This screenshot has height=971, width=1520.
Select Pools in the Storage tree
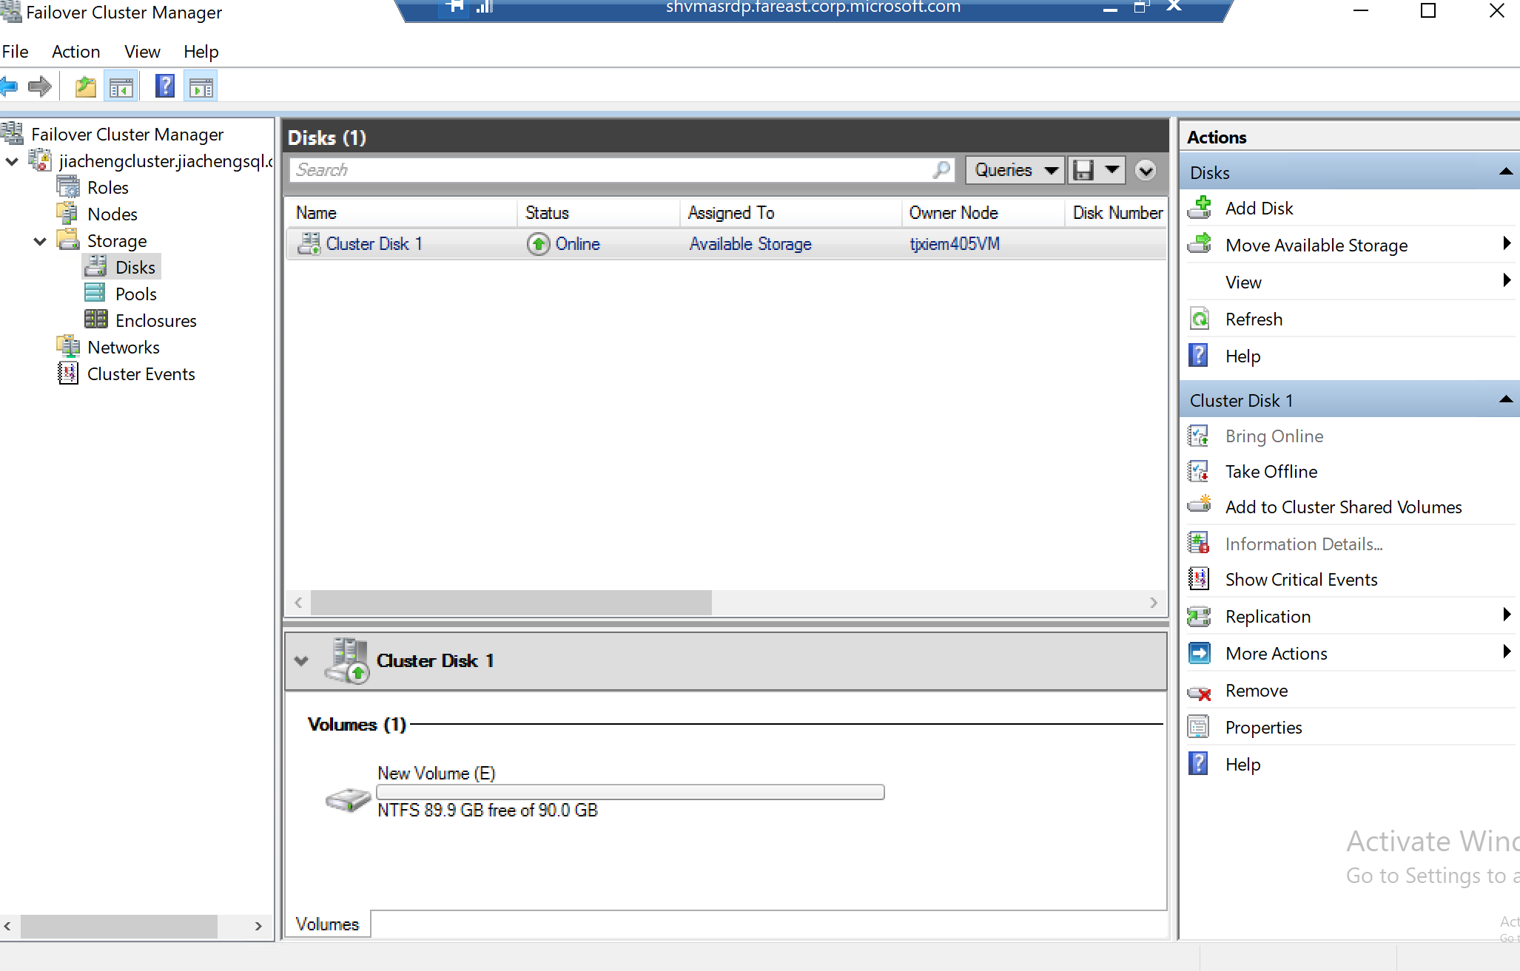coord(135,294)
